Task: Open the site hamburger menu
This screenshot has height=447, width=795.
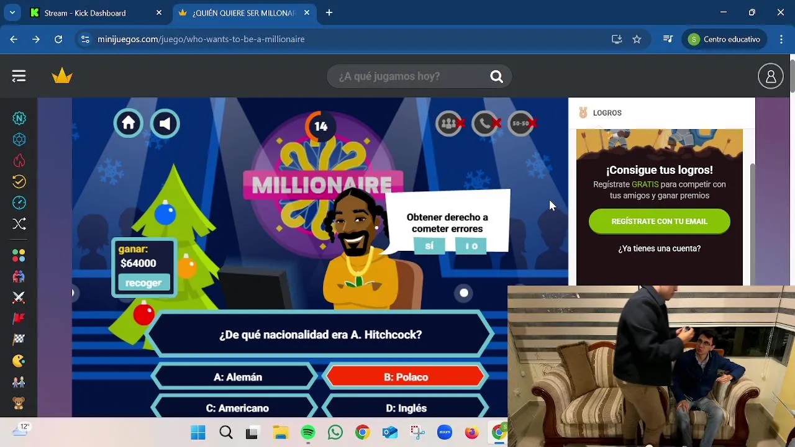Action: [19, 76]
